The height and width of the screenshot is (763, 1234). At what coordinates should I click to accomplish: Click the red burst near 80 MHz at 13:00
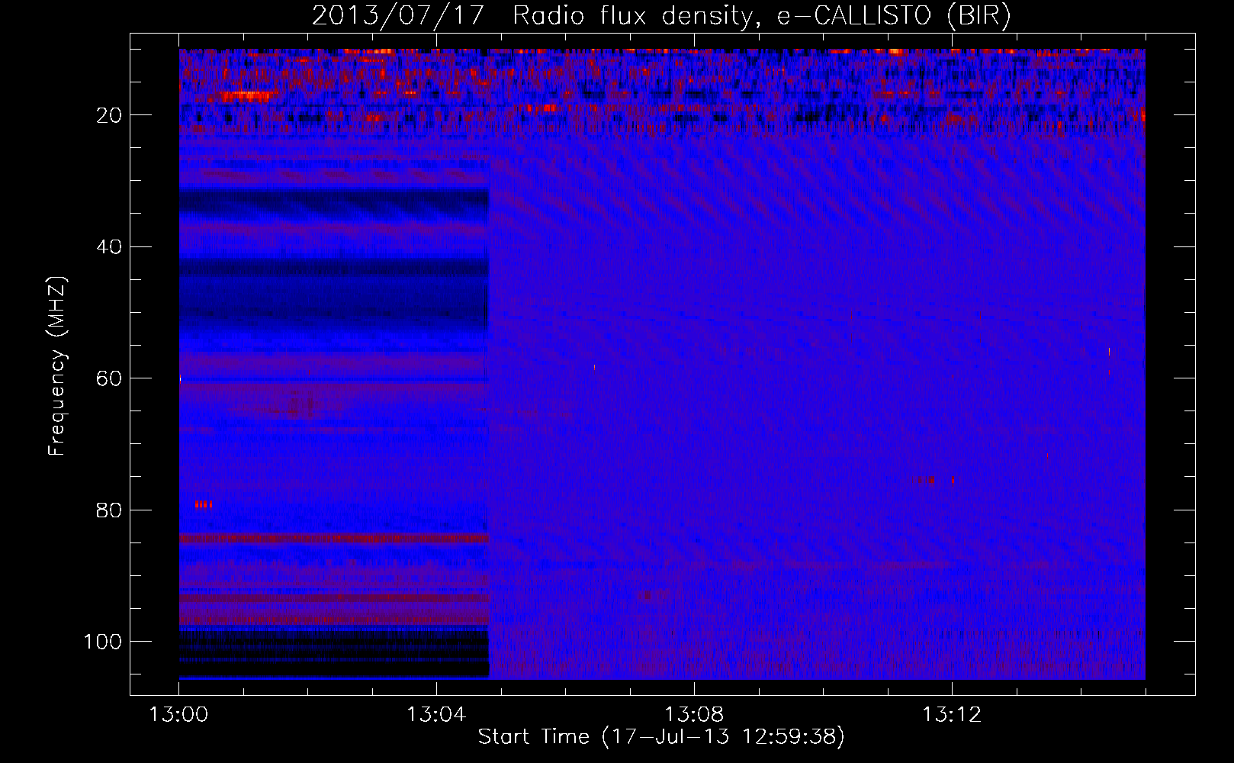click(204, 504)
